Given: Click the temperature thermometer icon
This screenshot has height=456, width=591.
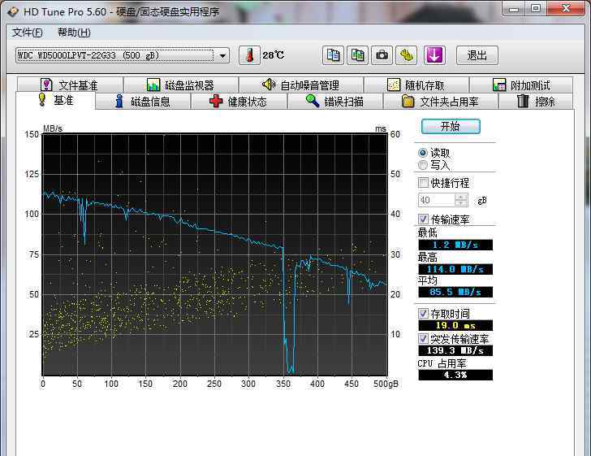Looking at the screenshot, I should [x=249, y=55].
